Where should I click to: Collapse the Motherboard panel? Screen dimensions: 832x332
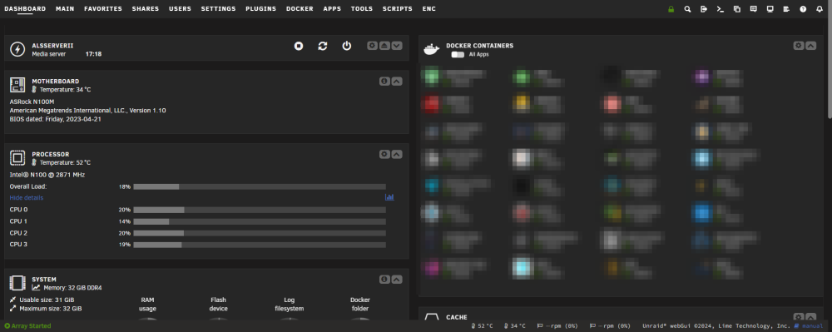397,82
